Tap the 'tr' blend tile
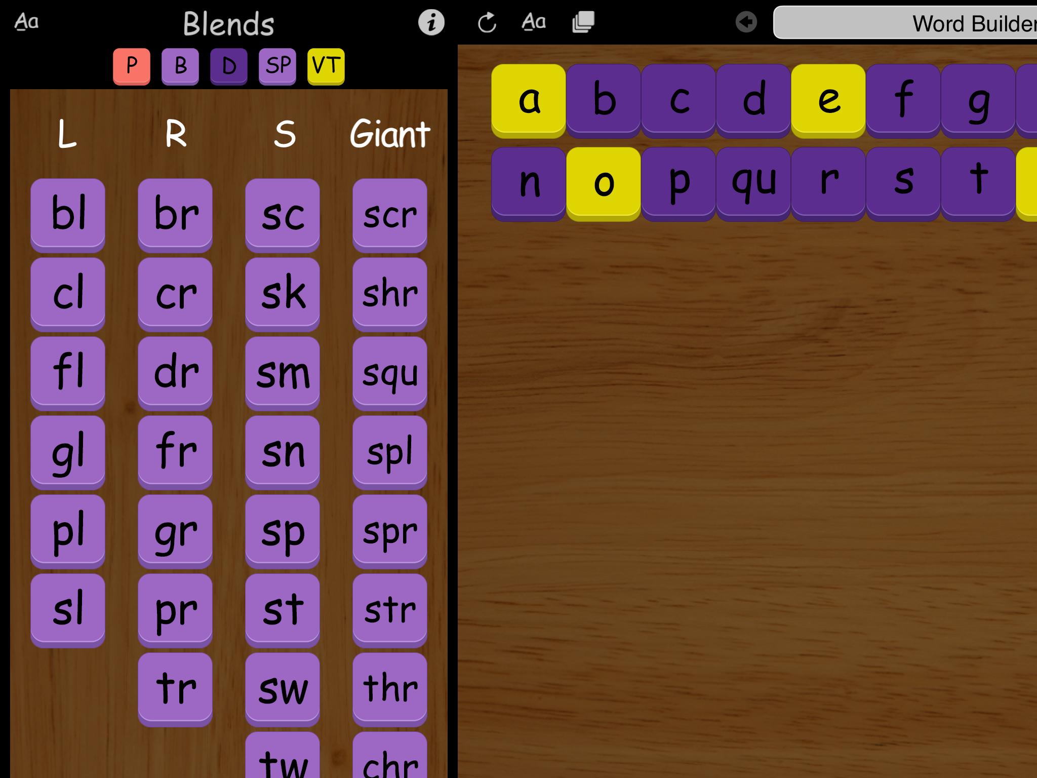Image resolution: width=1037 pixels, height=778 pixels. 175,688
